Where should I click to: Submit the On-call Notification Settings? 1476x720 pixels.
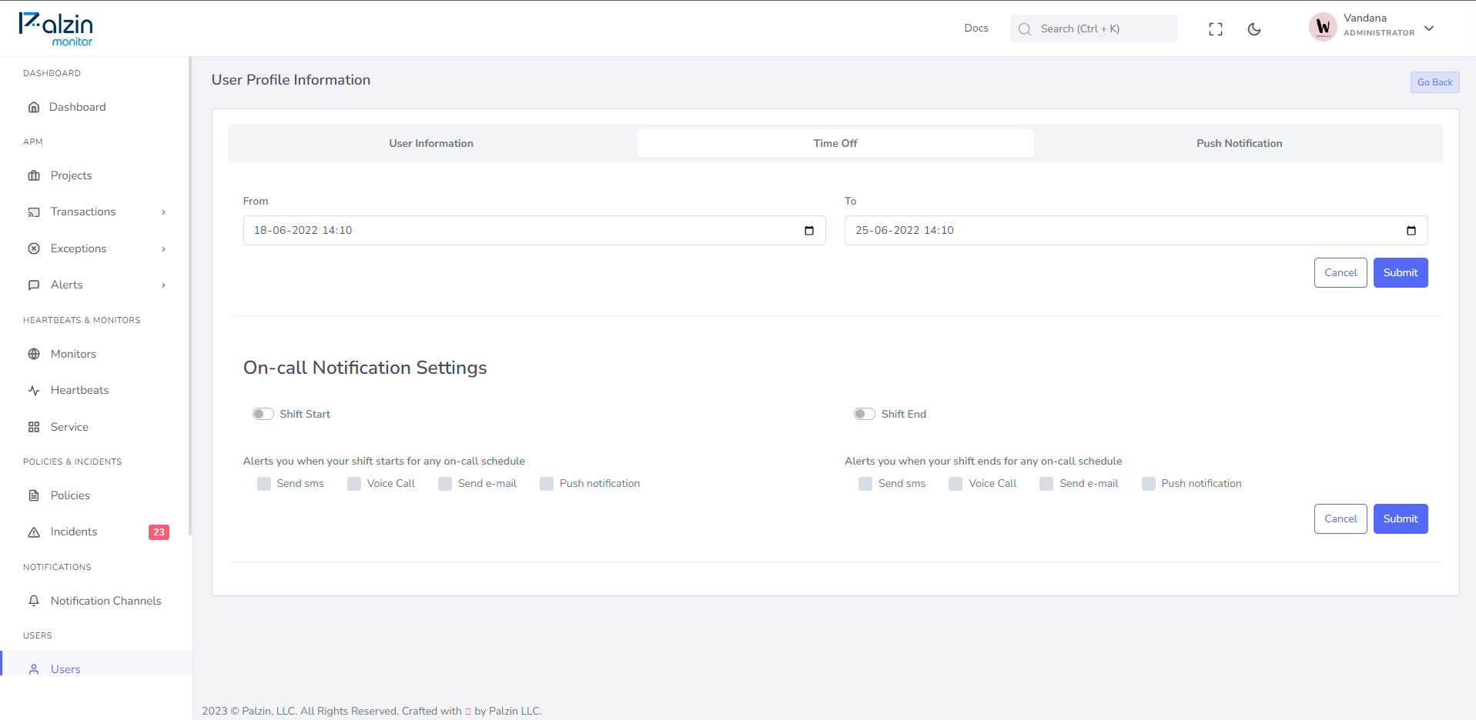coord(1401,518)
